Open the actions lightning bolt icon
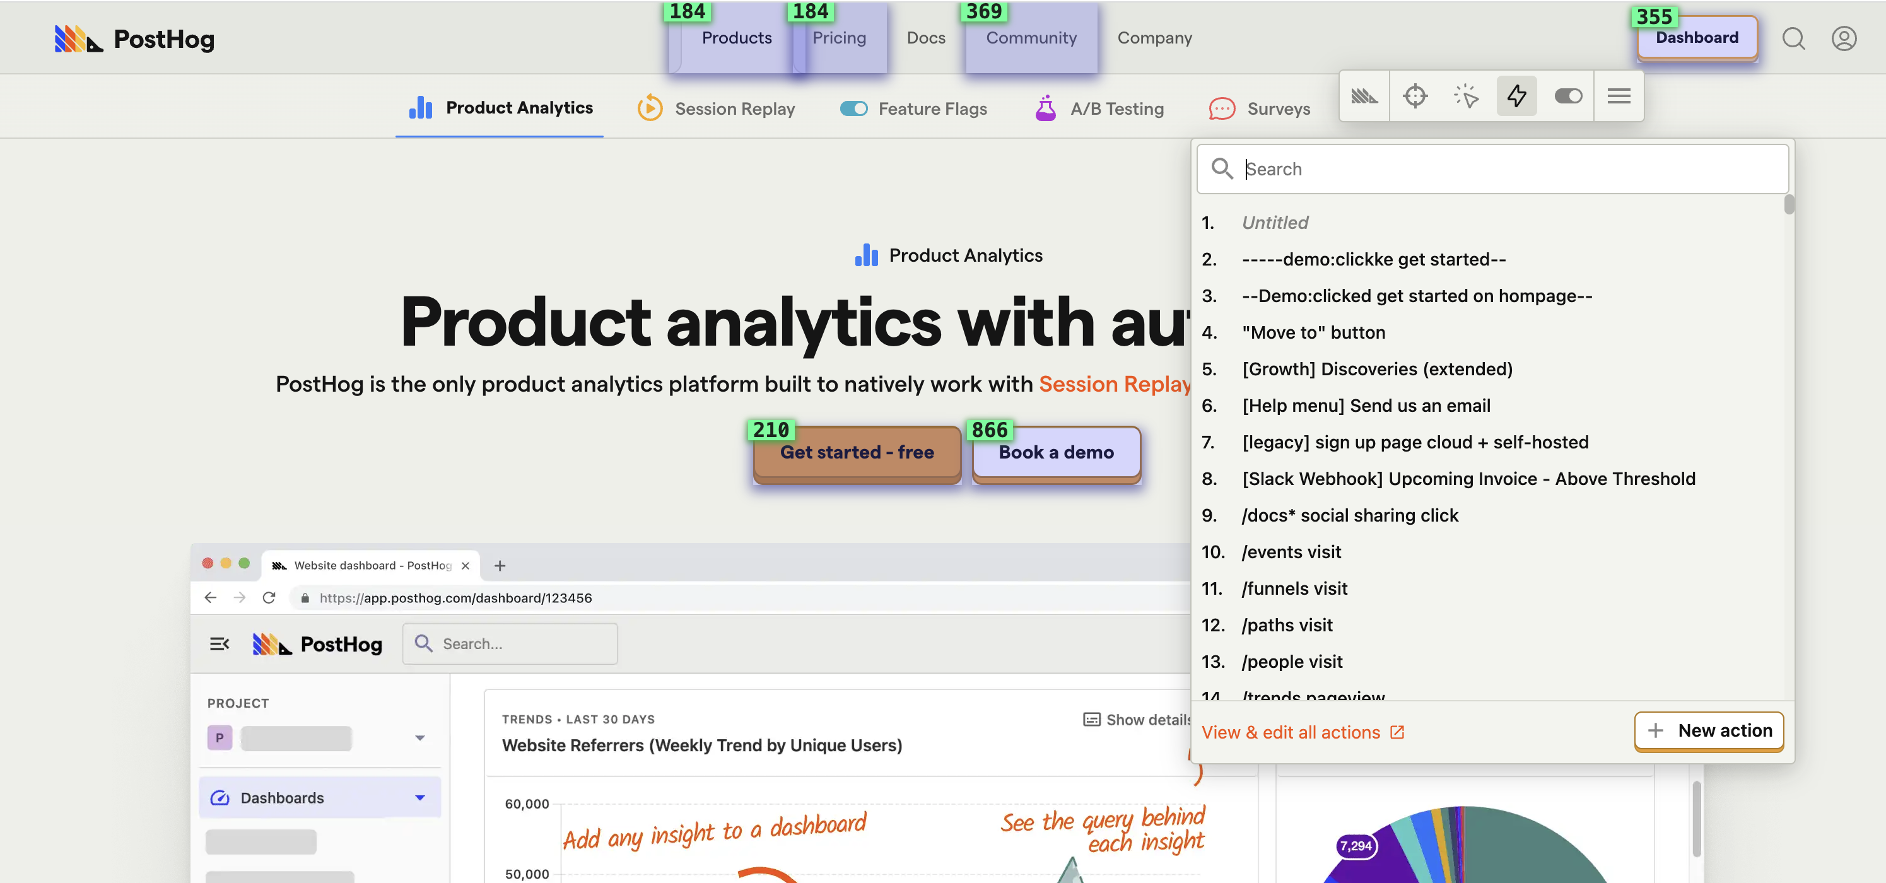The width and height of the screenshot is (1886, 883). [1516, 96]
